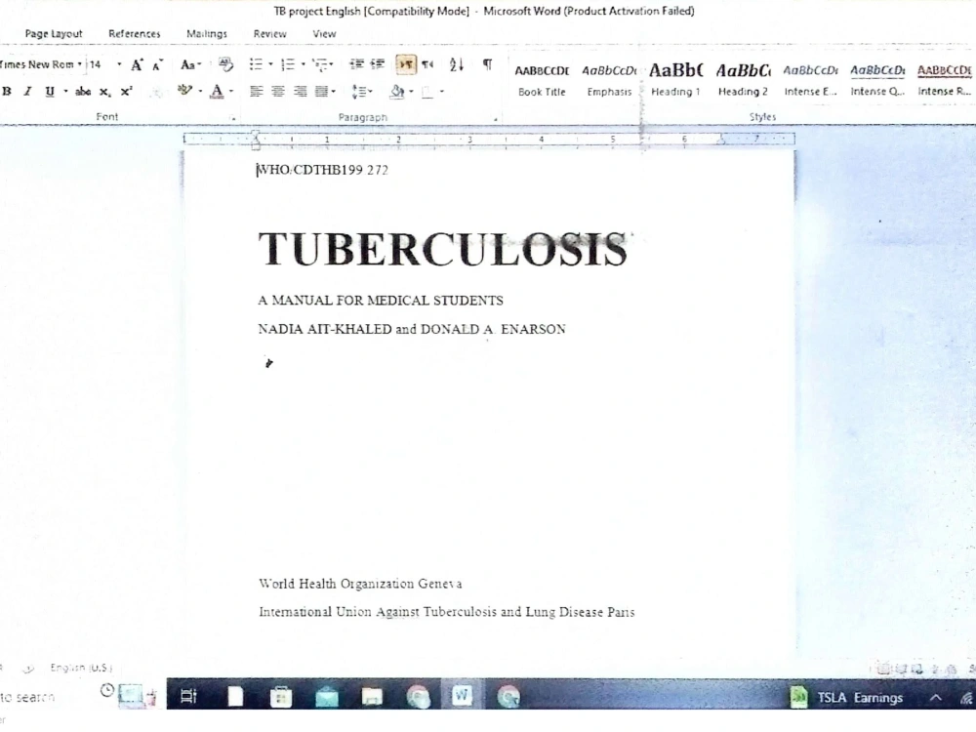Apply the Book Title style
This screenshot has width=976, height=732.
pos(542,80)
